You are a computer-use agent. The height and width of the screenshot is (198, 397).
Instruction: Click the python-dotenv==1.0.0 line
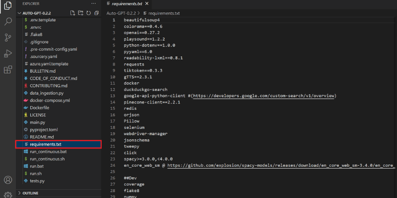(x=149, y=46)
